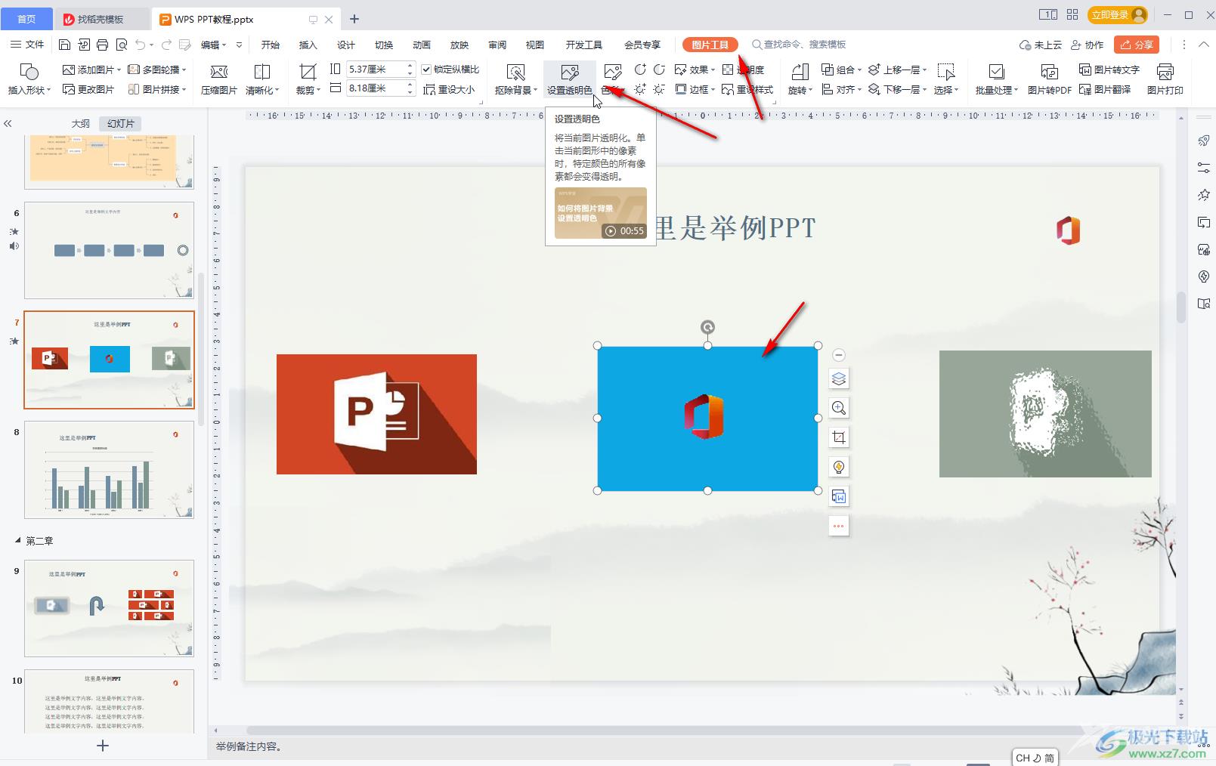Open the 插入 Insert ribbon tab

[308, 45]
